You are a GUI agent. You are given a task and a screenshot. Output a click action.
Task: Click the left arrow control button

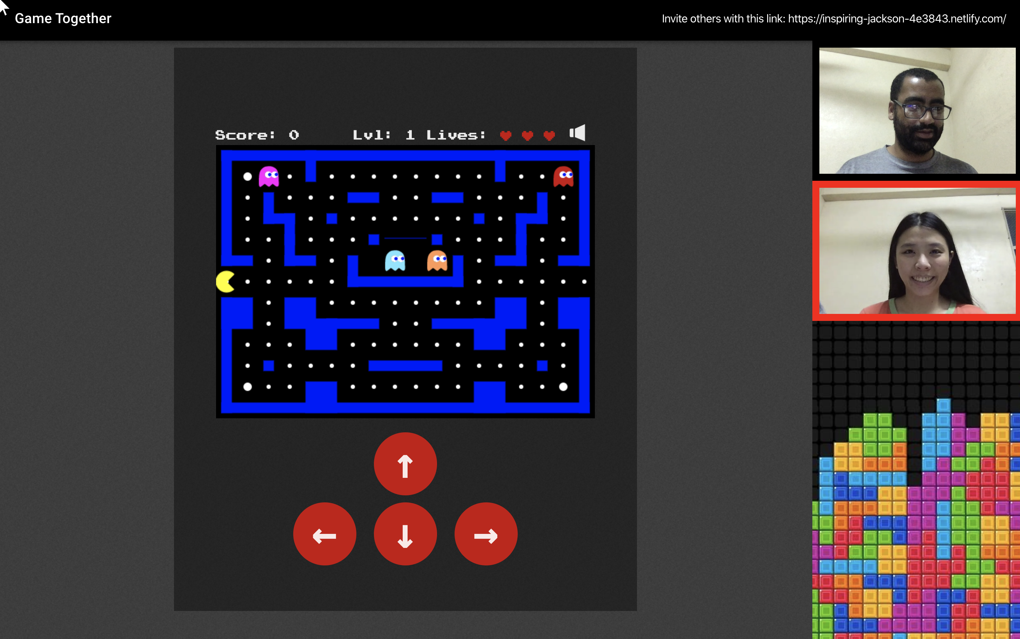(x=324, y=534)
